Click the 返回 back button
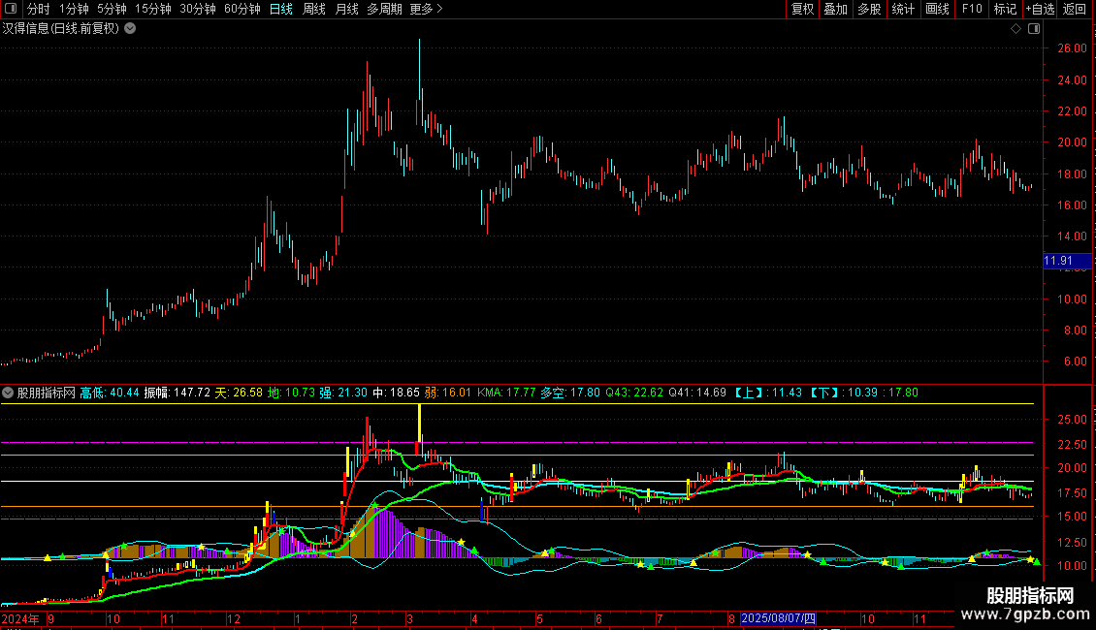 1075,10
